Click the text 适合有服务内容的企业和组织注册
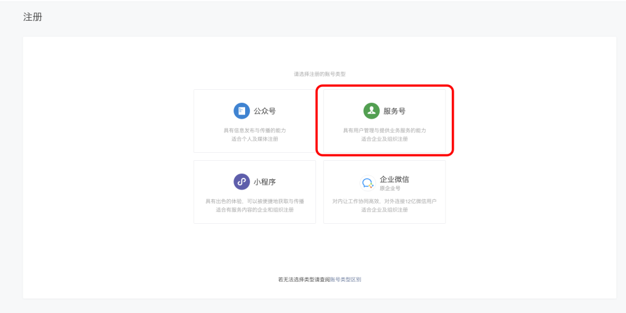The image size is (626, 313). [x=254, y=210]
